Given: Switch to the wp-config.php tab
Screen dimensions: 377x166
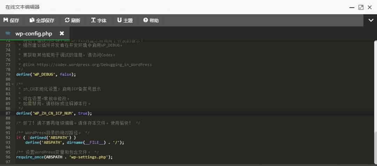Looking at the screenshot, I should (x=33, y=33).
